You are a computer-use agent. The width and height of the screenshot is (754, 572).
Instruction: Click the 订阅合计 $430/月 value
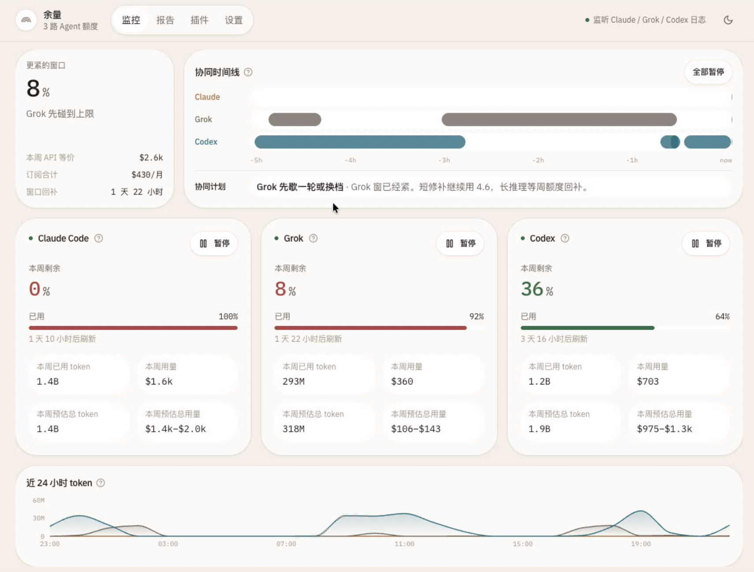147,175
